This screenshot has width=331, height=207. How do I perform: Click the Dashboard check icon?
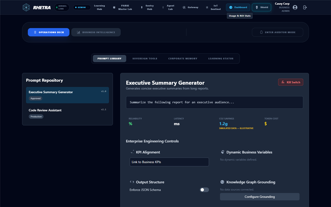[x=231, y=7]
